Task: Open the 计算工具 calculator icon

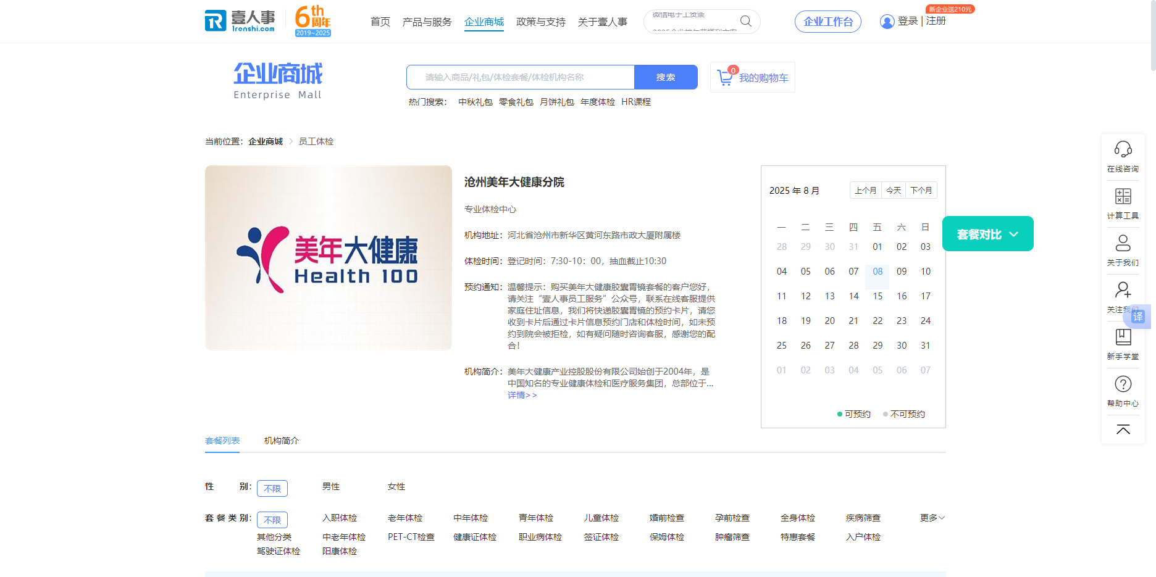Action: [1123, 196]
